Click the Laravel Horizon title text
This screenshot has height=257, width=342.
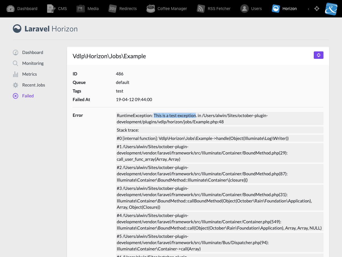point(51,29)
